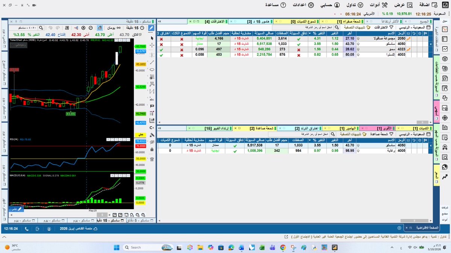Screen dimensions: 451x253
Task: Choose the ellipse shape drawing tool
Action: click(x=152, y=70)
